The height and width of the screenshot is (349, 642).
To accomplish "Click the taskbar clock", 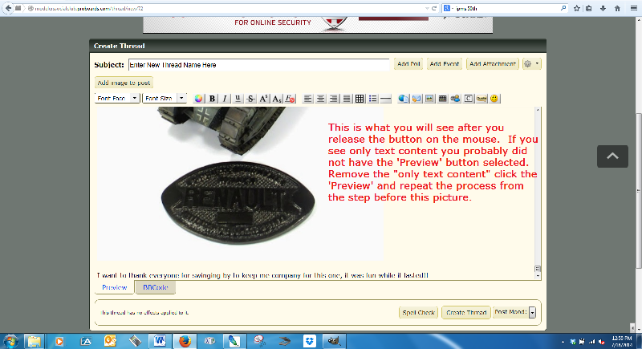I will (622, 341).
